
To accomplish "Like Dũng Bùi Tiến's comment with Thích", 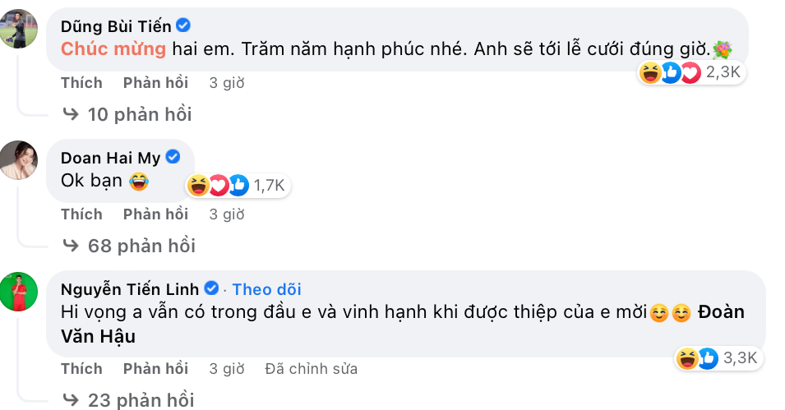I will pos(81,83).
